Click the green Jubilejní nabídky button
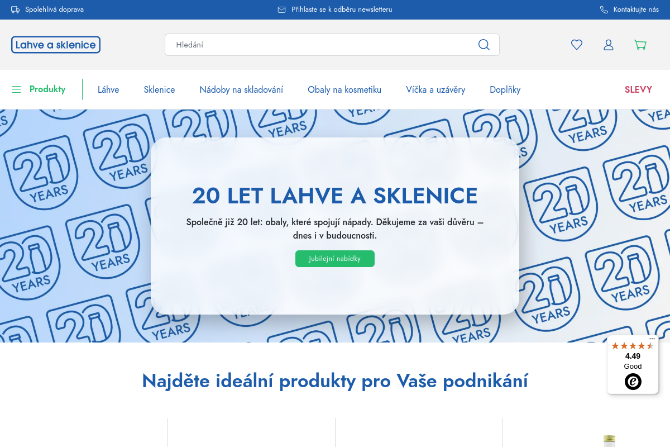This screenshot has width=670, height=447. tap(335, 259)
